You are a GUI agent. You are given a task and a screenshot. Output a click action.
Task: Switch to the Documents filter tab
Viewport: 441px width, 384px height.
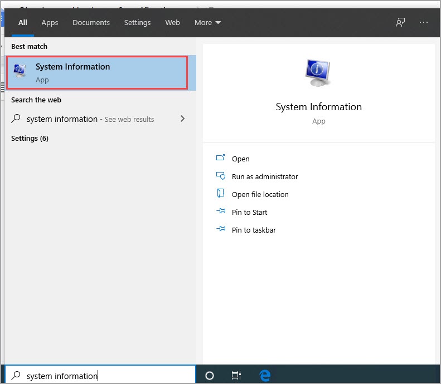click(91, 22)
